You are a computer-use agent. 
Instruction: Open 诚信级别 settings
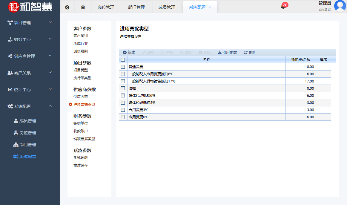(x=81, y=51)
